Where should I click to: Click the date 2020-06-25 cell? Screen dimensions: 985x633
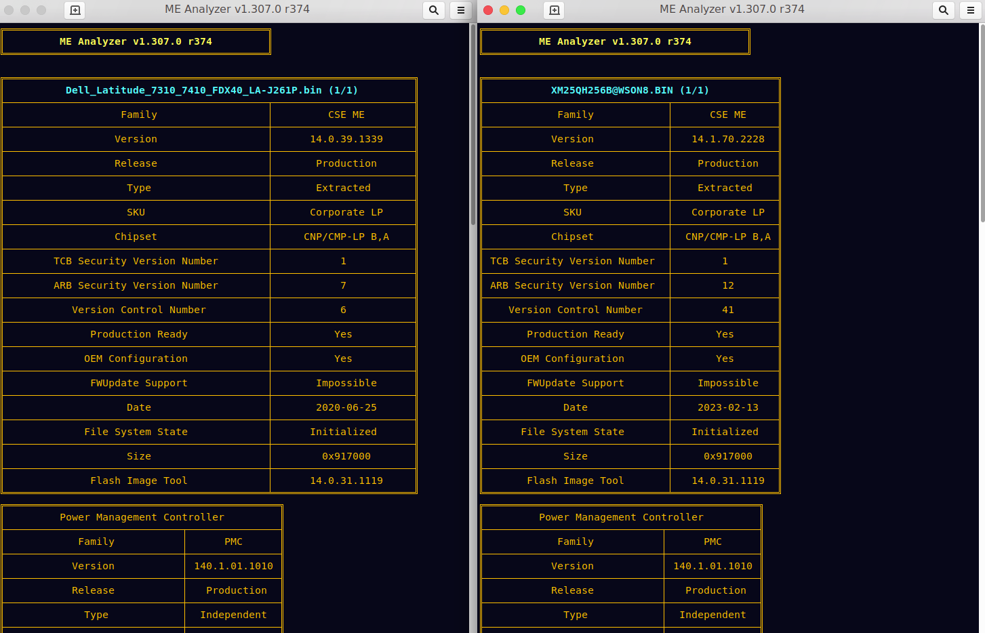point(346,407)
